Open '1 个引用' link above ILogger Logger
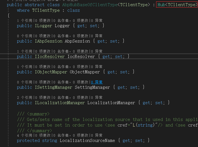The height and width of the screenshot is (147, 198). [25, 20]
